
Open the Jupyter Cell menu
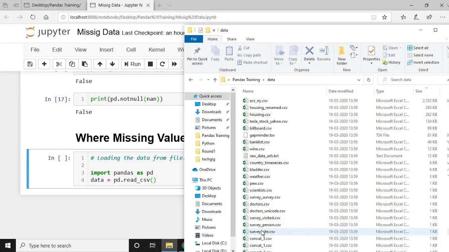131,50
